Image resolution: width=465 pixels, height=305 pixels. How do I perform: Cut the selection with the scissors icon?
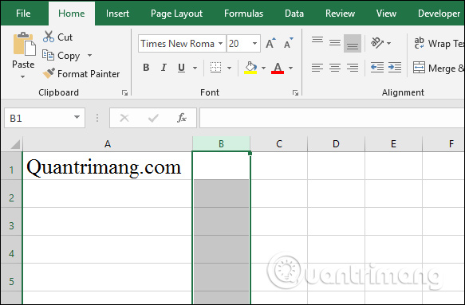pos(49,37)
